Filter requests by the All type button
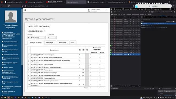The height and width of the screenshot is (99, 176). (112, 15)
